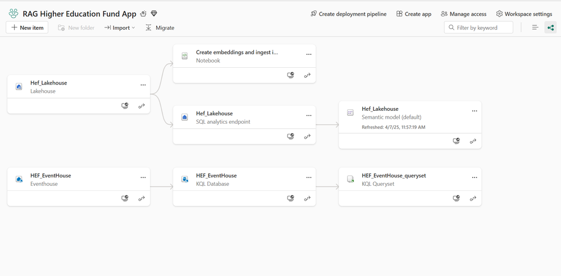Click the impact analysis icon on KQL Database card
This screenshot has height=276, width=561.
[x=291, y=198]
